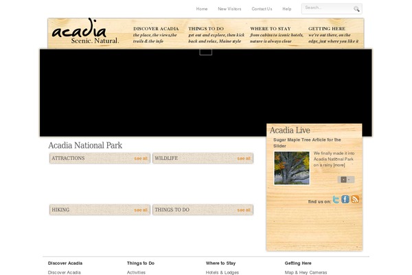412x275 pixels.
Task: Open the New Visitors link
Action: [x=229, y=9]
